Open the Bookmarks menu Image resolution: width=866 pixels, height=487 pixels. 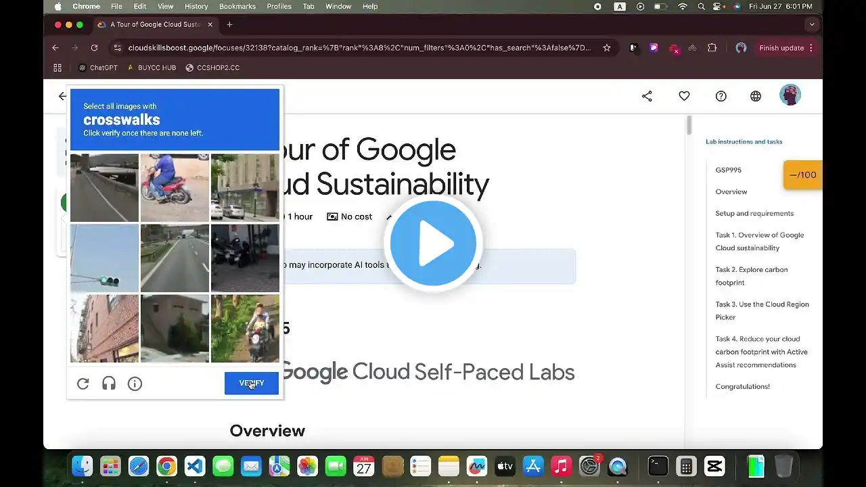coord(237,6)
